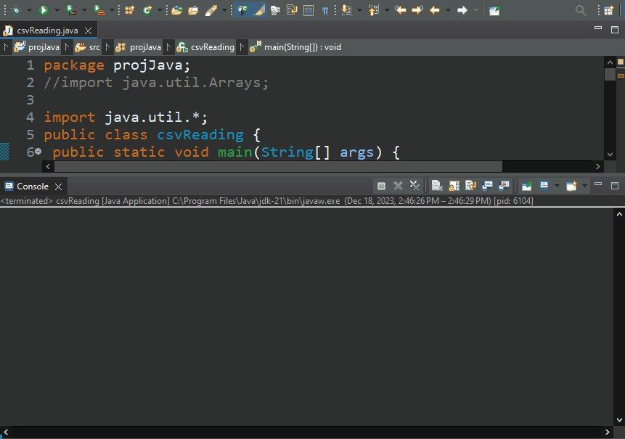Click the Pin Editor icon
The image size is (625, 439).
(494, 10)
